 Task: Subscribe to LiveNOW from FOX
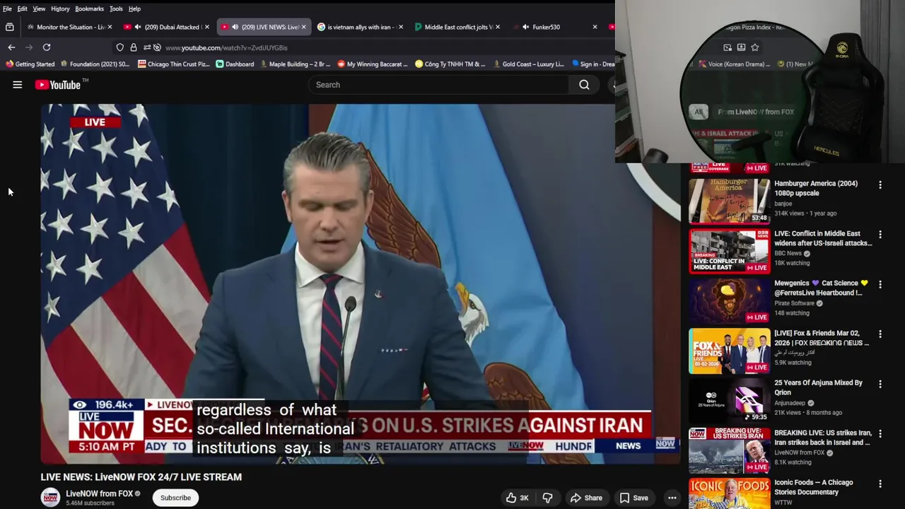(175, 498)
